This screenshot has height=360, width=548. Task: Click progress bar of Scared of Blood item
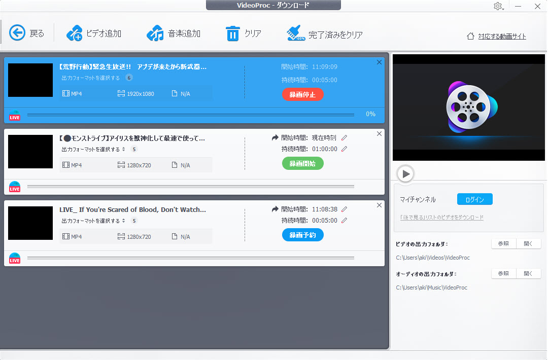click(x=190, y=258)
